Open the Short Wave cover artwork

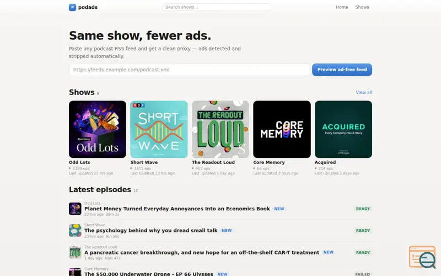click(159, 129)
